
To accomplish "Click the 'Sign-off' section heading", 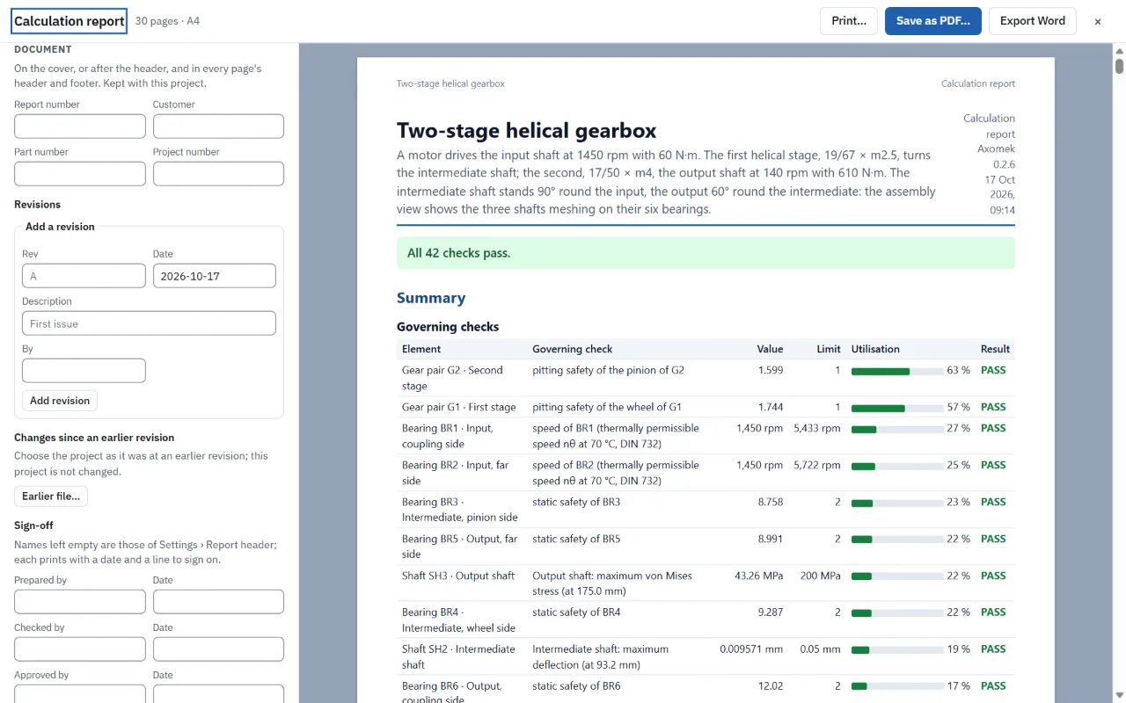I will 34,525.
